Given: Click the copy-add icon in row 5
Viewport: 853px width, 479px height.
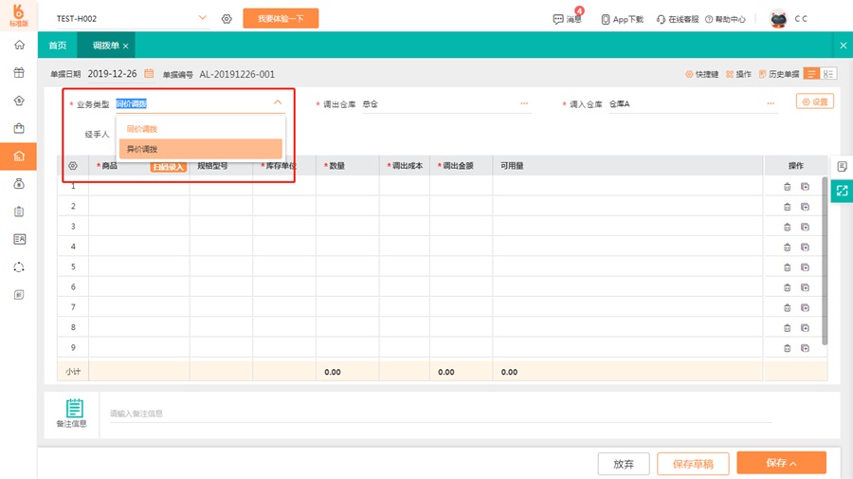Looking at the screenshot, I should (x=805, y=267).
